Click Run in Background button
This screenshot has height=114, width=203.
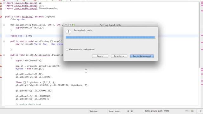pos(142,56)
